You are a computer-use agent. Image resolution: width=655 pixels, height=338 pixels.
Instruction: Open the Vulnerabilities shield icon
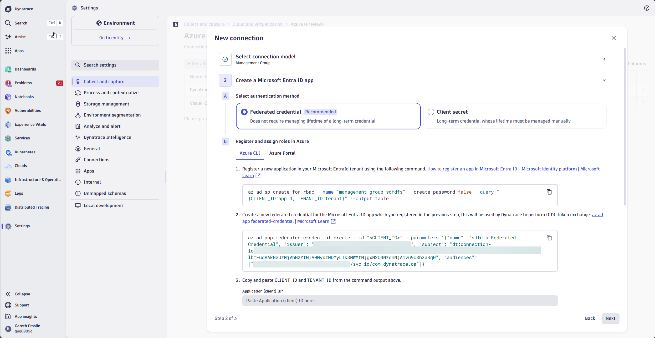click(x=8, y=110)
